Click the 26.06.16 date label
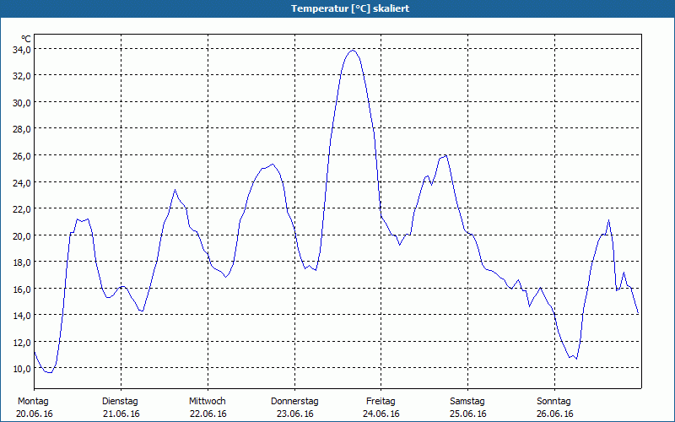This screenshot has width=675, height=422. 555,414
